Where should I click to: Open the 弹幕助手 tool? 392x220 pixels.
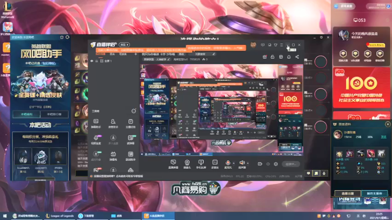click(x=96, y=123)
